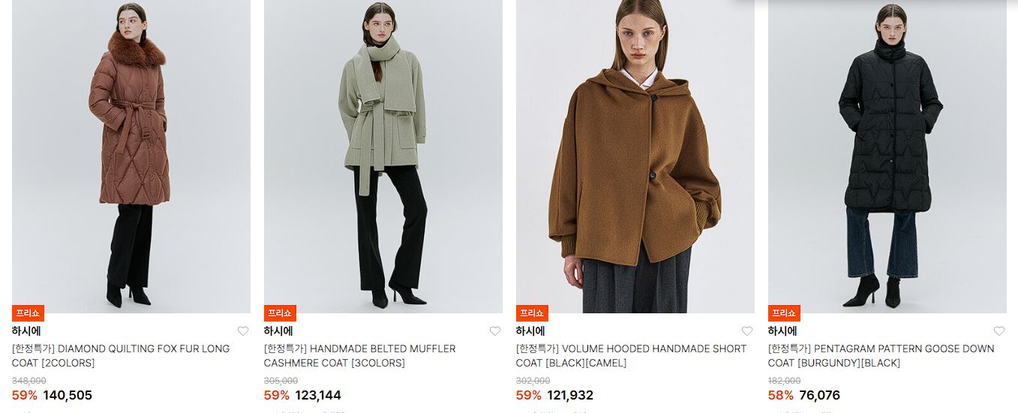The width and height of the screenshot is (1018, 413).
Task: Open the brown quilted fox fur coat photo
Action: (131, 157)
